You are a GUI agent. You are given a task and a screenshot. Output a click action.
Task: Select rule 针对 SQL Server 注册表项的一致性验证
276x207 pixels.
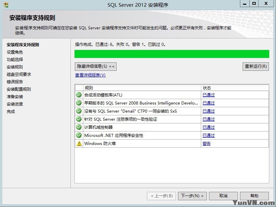pyautogui.click(x=121, y=119)
